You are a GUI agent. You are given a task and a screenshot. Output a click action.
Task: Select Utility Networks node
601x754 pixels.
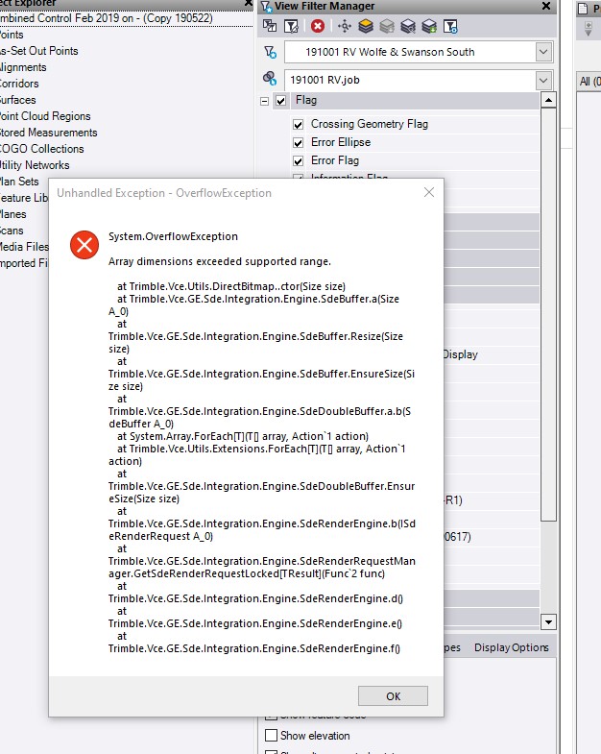(x=35, y=165)
